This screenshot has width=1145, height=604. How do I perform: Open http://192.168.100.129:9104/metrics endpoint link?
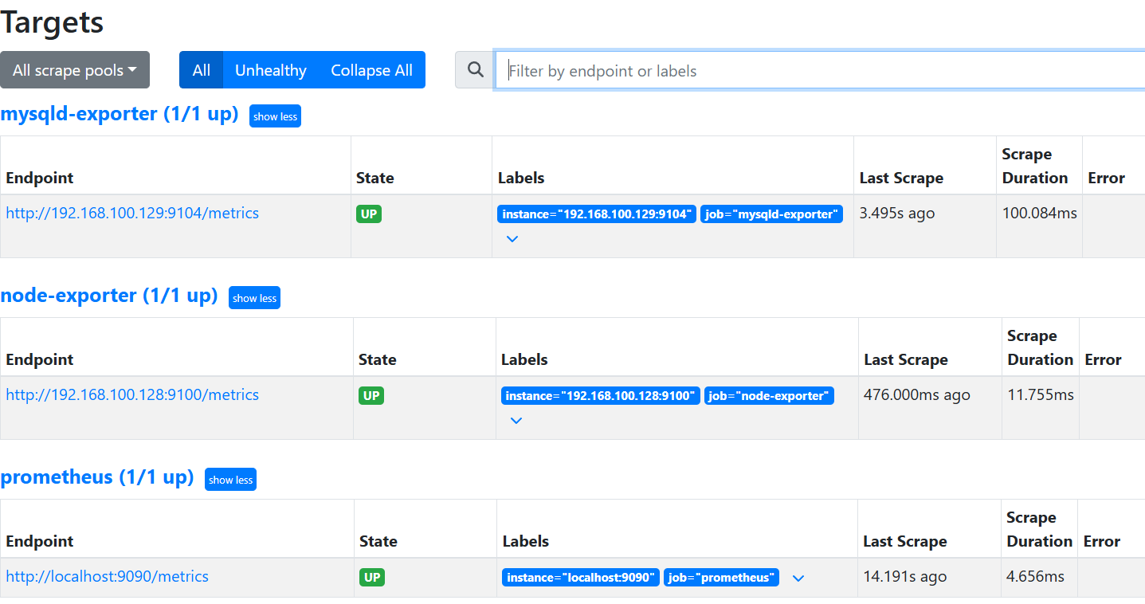pos(132,213)
